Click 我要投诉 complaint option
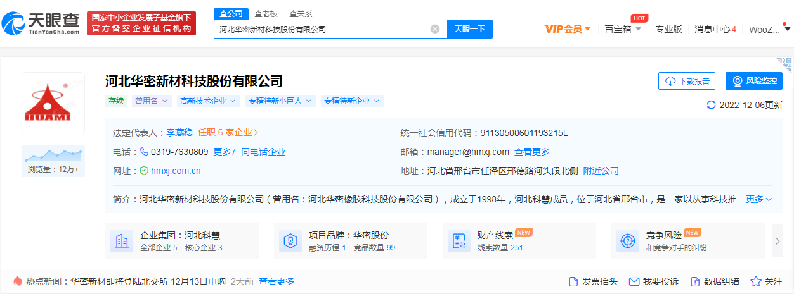Viewport: 794px width, 294px height. (654, 281)
